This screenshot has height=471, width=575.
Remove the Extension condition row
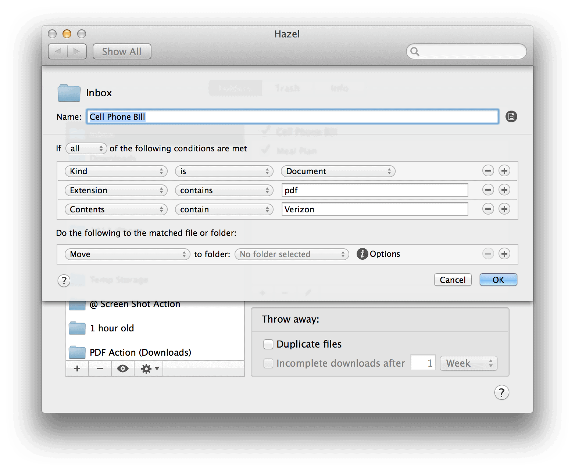pos(488,190)
